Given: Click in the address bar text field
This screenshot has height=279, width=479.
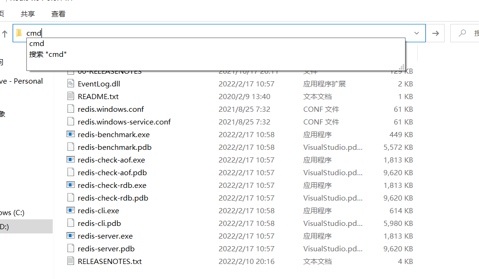Looking at the screenshot, I should (219, 33).
